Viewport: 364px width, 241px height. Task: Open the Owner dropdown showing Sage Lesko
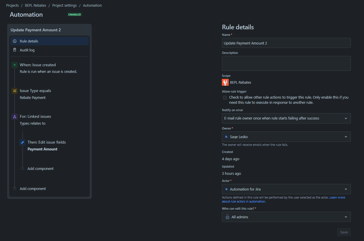pyautogui.click(x=286, y=137)
